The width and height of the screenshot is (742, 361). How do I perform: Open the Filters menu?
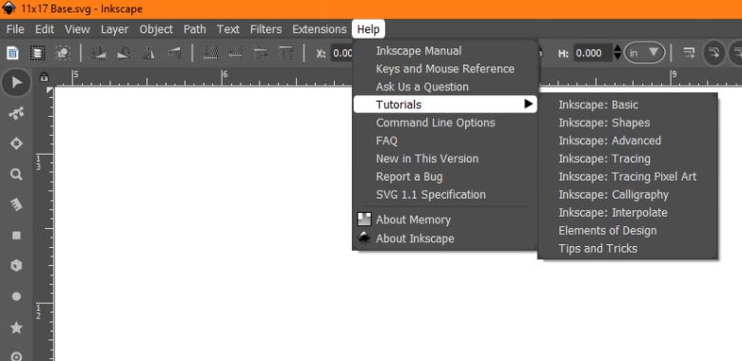[x=266, y=29]
